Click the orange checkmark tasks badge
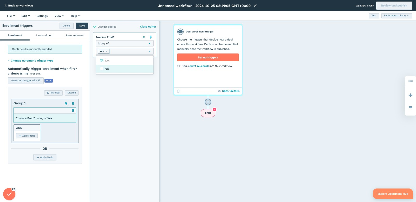The image size is (416, 202). point(9,194)
